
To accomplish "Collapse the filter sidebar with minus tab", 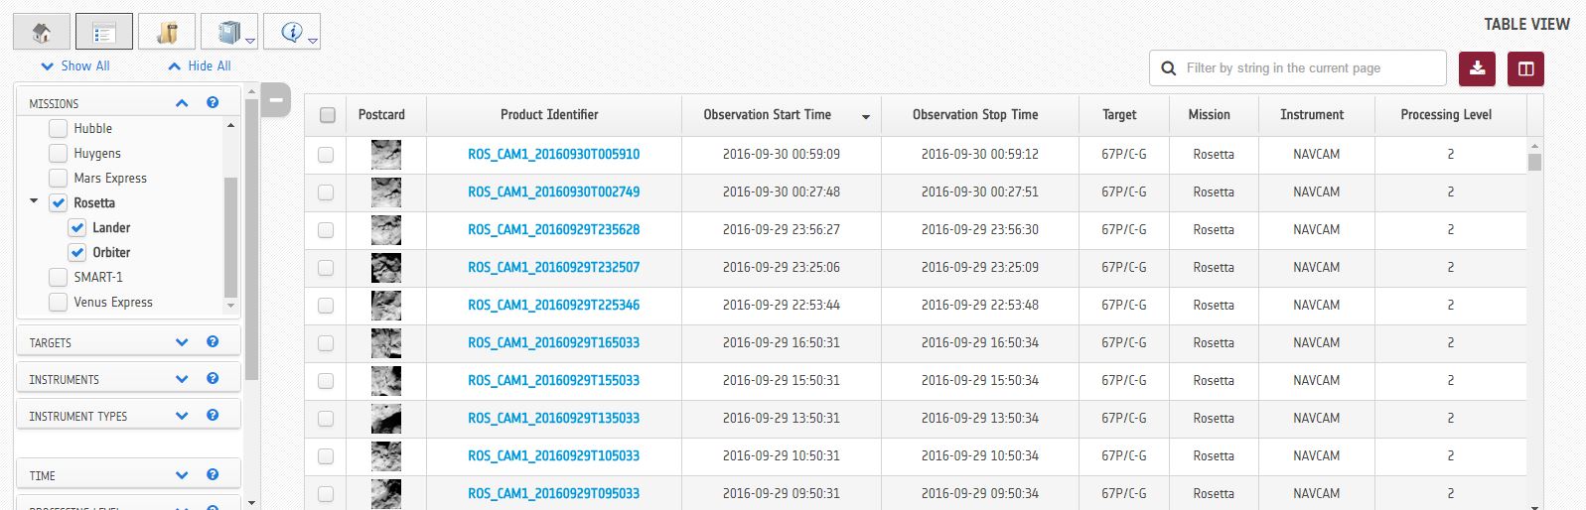I will coord(276,99).
